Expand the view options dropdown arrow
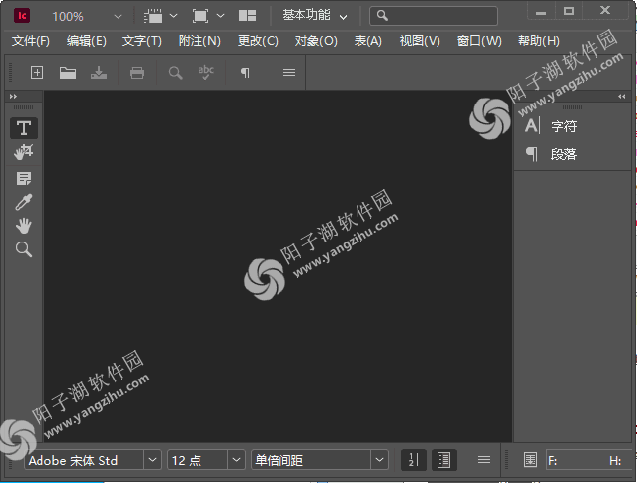The height and width of the screenshot is (483, 637). coord(173,16)
